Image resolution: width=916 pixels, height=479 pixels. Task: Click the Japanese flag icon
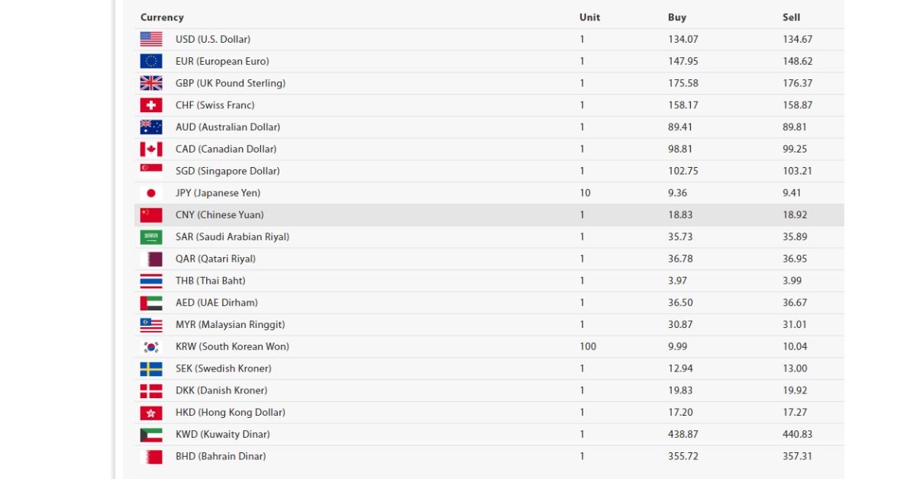151,193
